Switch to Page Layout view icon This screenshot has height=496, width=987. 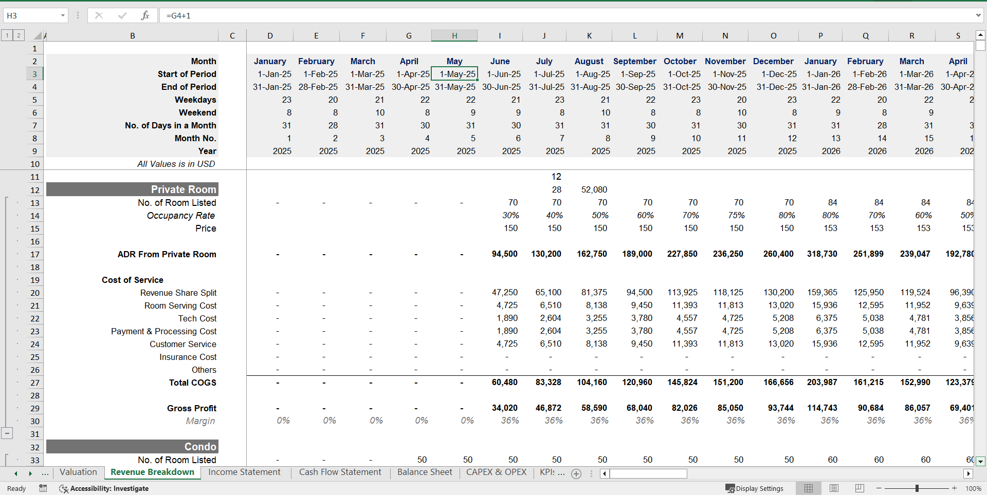[x=834, y=488]
